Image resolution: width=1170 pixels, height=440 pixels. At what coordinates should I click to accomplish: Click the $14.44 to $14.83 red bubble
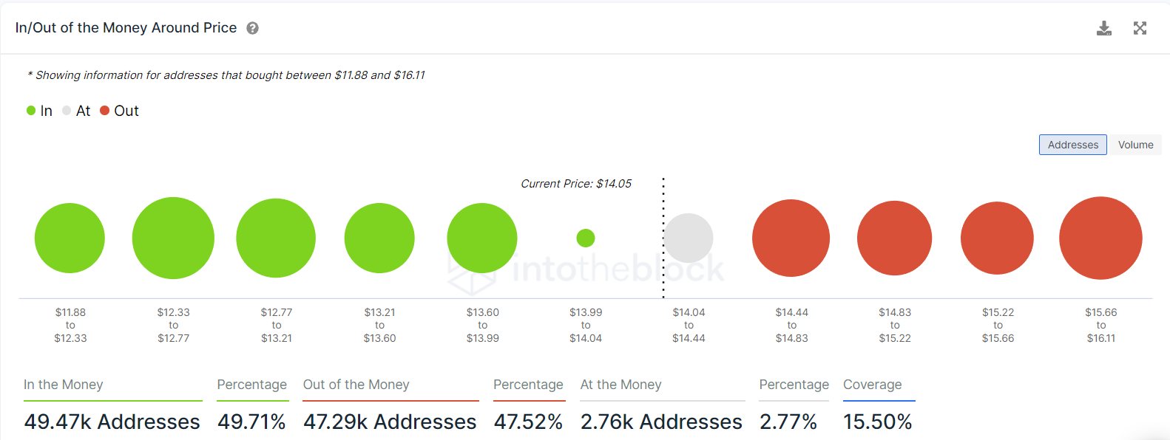pos(791,238)
